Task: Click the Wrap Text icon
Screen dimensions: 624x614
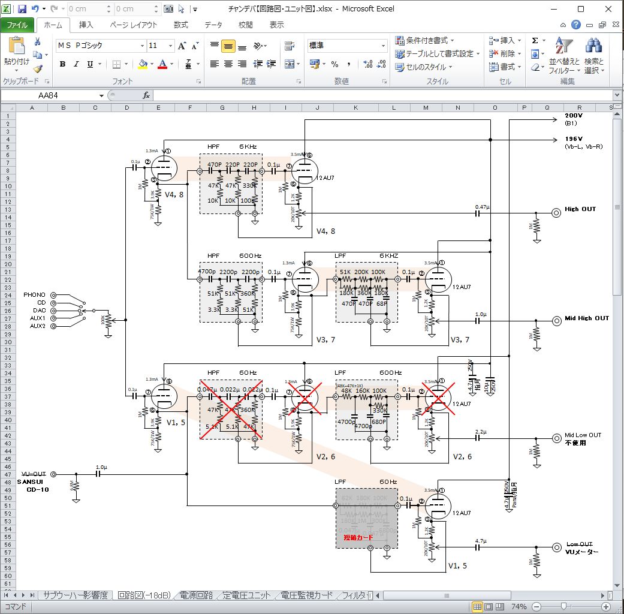Action: pyautogui.click(x=290, y=46)
